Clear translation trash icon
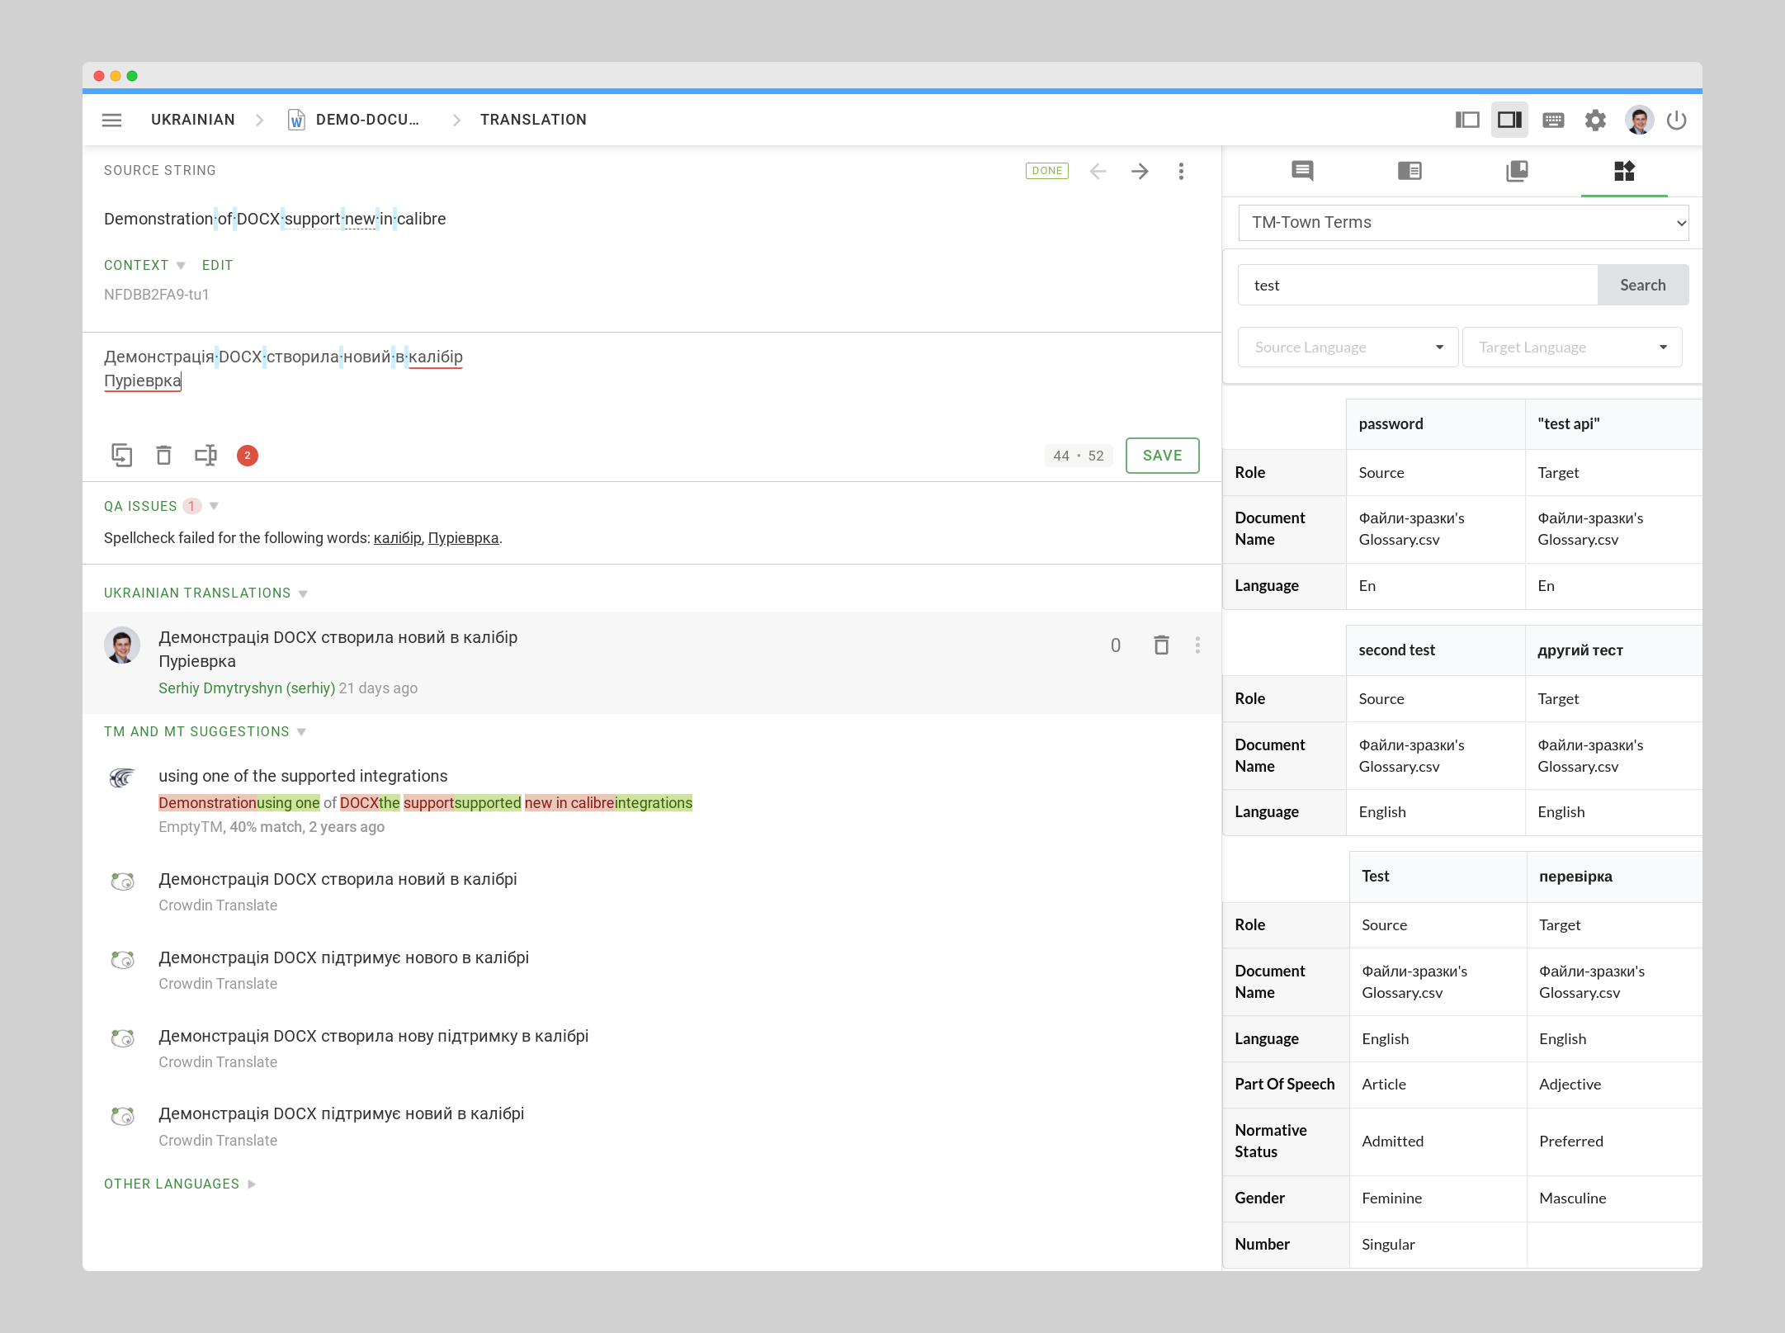 coord(163,455)
